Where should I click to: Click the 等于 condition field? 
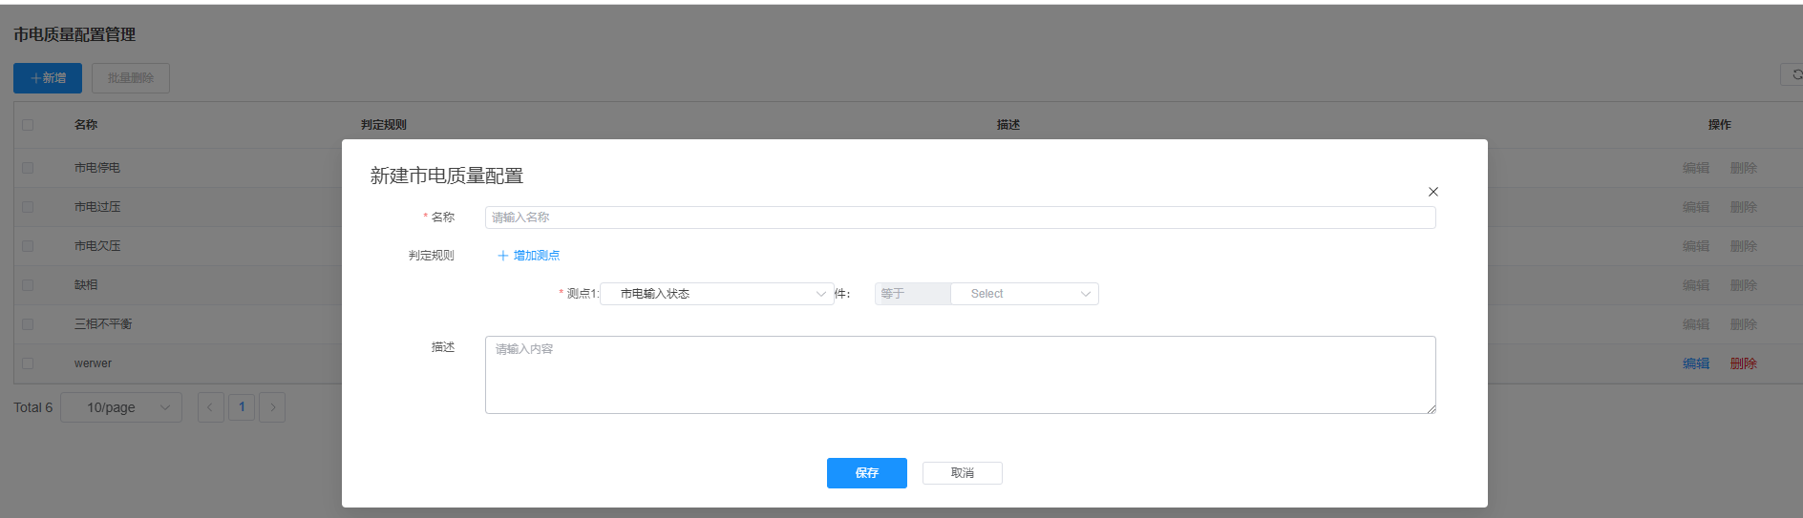912,294
